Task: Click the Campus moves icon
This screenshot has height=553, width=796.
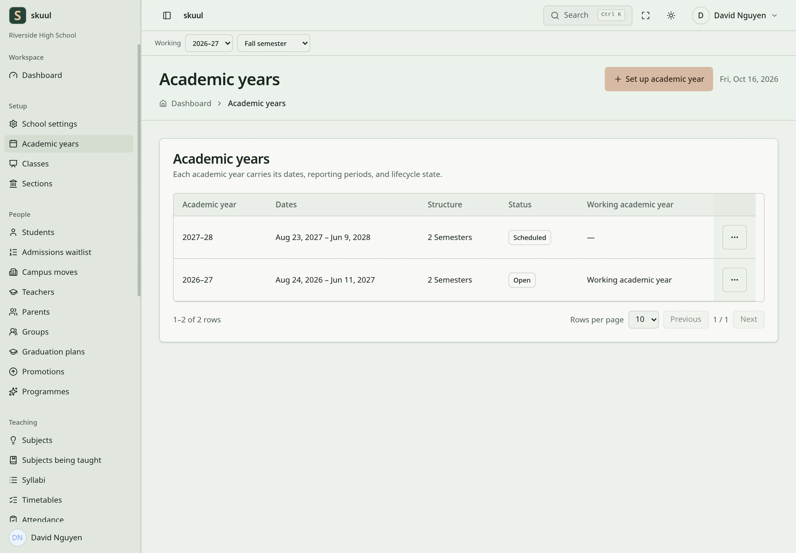Action: [x=13, y=272]
